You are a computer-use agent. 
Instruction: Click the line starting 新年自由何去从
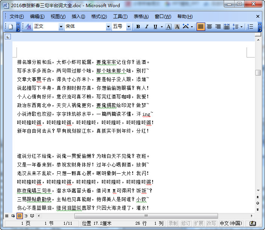[x=83, y=131]
